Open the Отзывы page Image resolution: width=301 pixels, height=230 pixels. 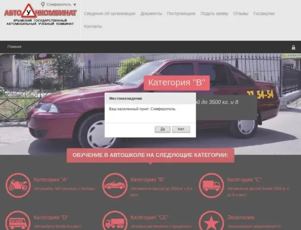tap(240, 14)
